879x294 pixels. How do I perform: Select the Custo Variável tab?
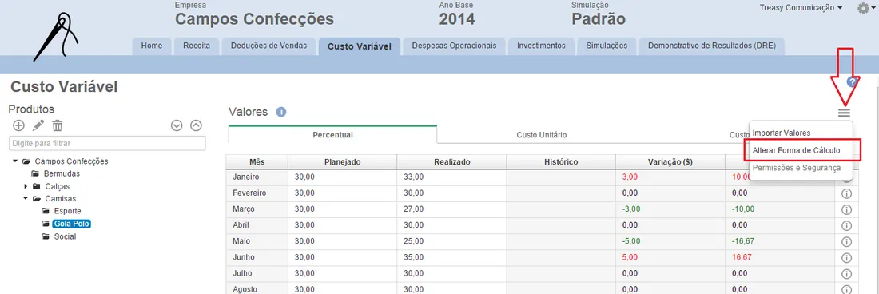359,46
